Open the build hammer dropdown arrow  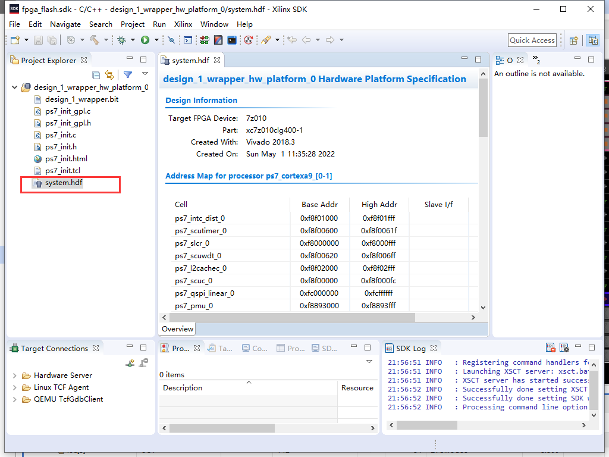point(106,40)
